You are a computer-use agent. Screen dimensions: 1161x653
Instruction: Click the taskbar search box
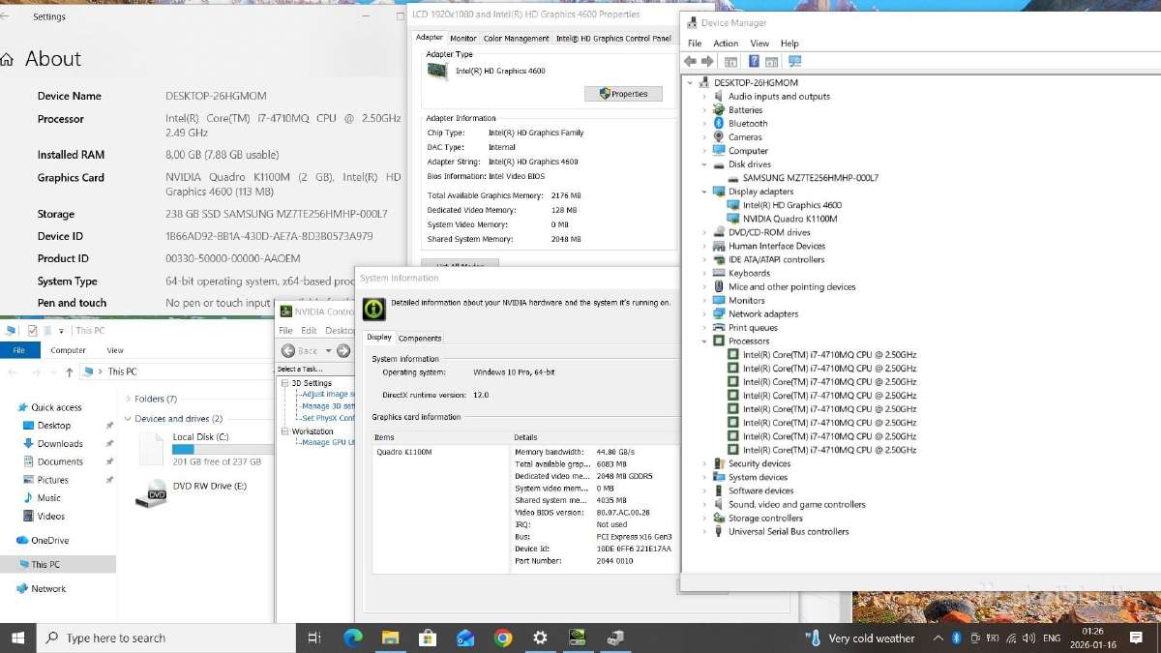[x=168, y=638]
